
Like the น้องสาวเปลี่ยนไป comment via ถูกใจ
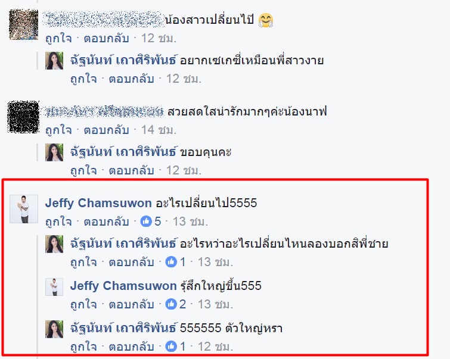58,38
